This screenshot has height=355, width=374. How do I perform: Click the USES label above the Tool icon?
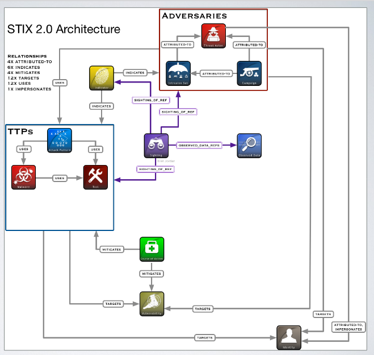(96, 150)
